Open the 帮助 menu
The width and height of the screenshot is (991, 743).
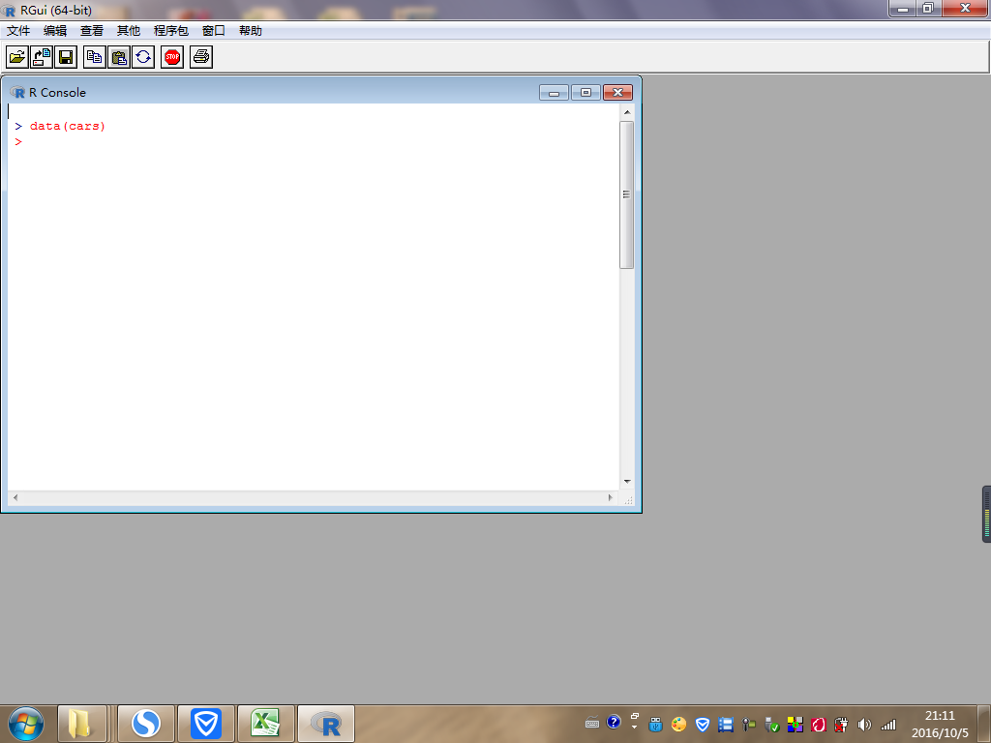[x=251, y=30]
